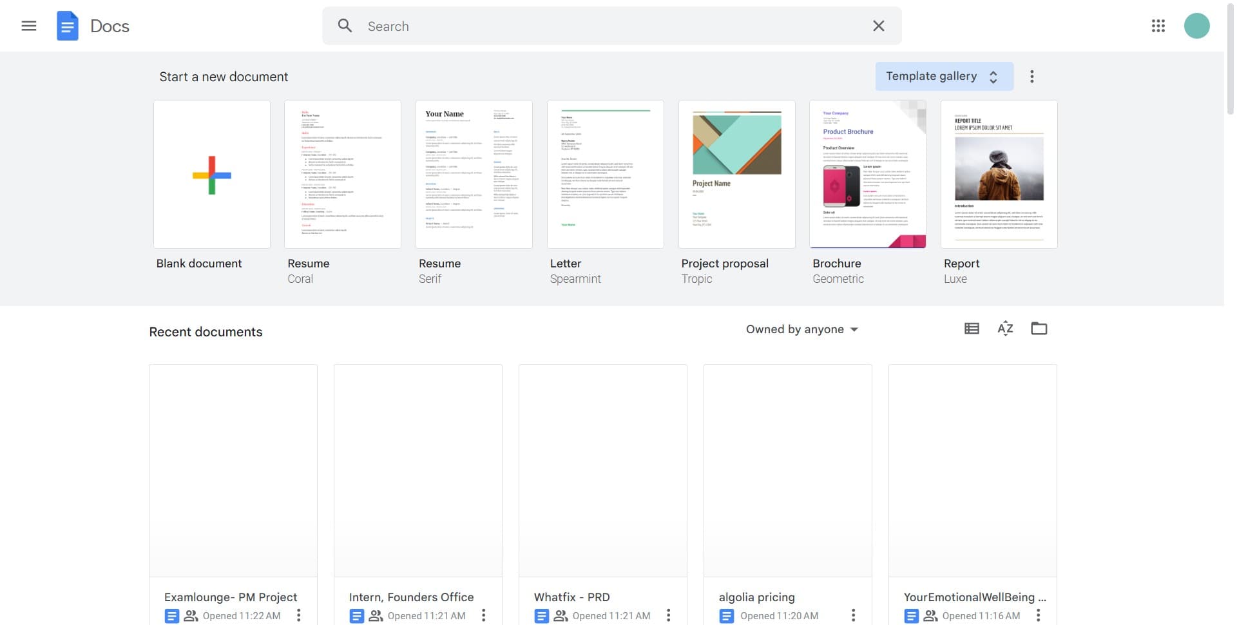This screenshot has width=1237, height=625.
Task: Open the YourEmotionalWellBeing document
Action: click(972, 471)
